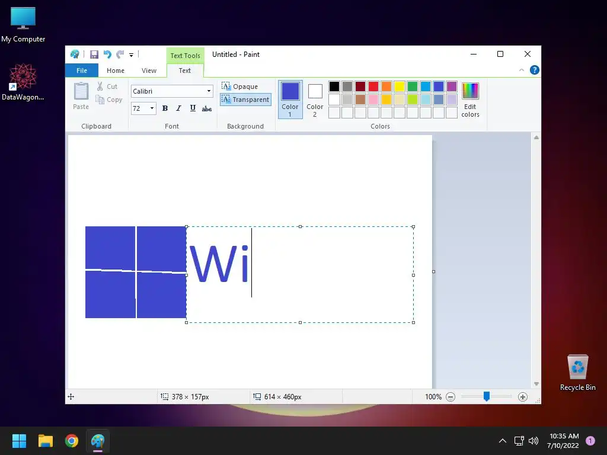607x455 pixels.
Task: Switch to the Home ribbon tab
Action: [x=116, y=71]
